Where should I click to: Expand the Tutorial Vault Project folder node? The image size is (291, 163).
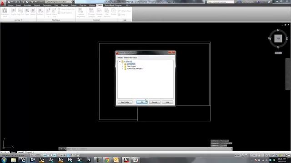click(x=123, y=69)
